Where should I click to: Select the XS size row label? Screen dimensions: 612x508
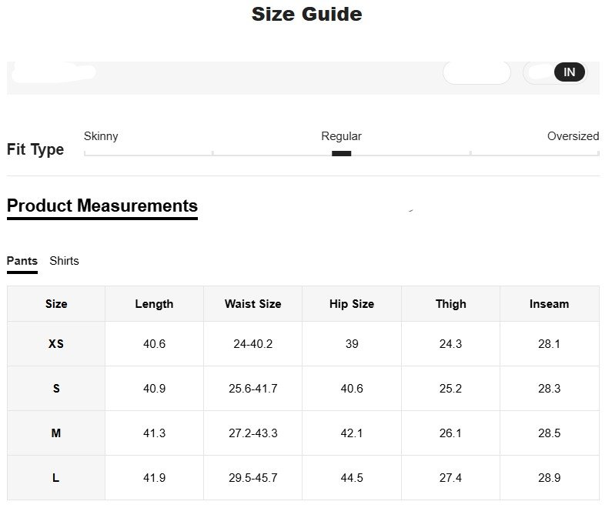[56, 344]
